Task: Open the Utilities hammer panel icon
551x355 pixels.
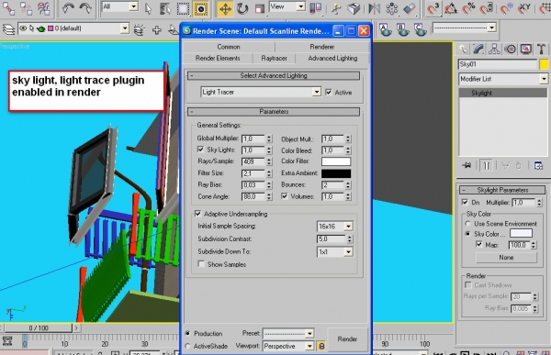Action: pos(542,50)
